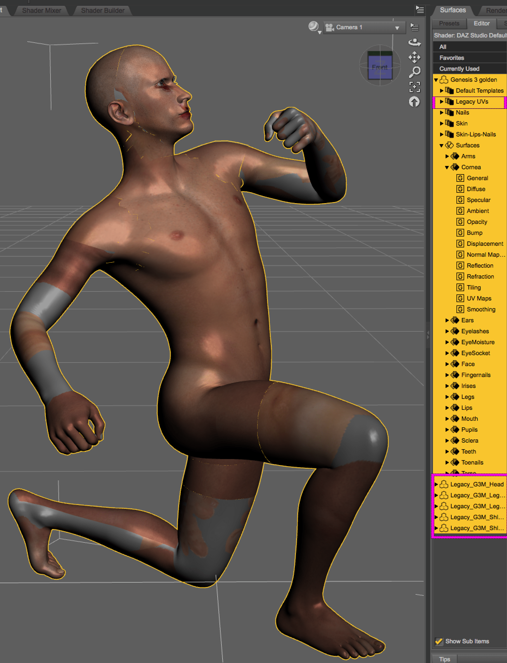Switch to the Presets tab
The image size is (507, 663).
coord(449,24)
